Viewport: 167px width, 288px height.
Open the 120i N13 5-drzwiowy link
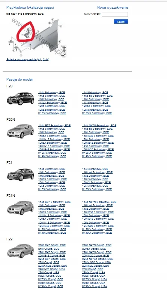point(54,146)
